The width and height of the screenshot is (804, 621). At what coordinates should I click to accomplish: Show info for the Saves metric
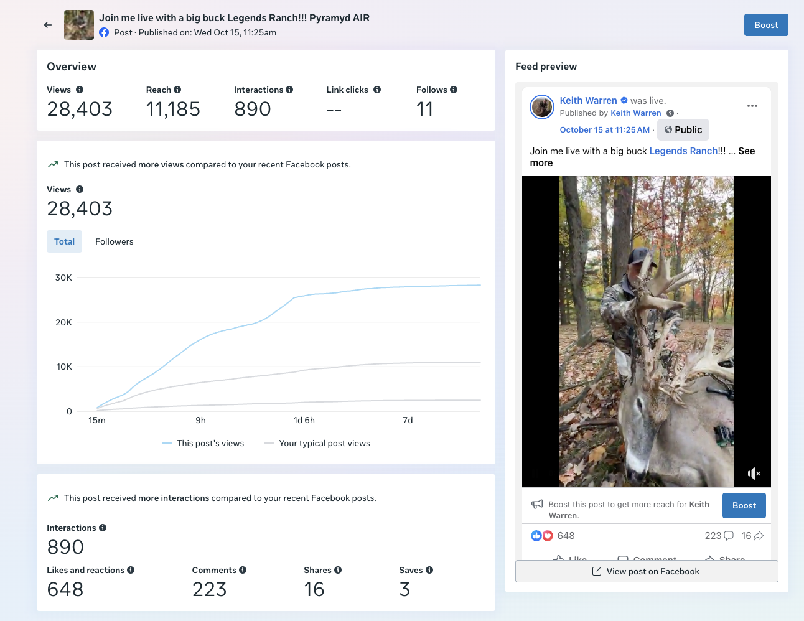coord(429,570)
